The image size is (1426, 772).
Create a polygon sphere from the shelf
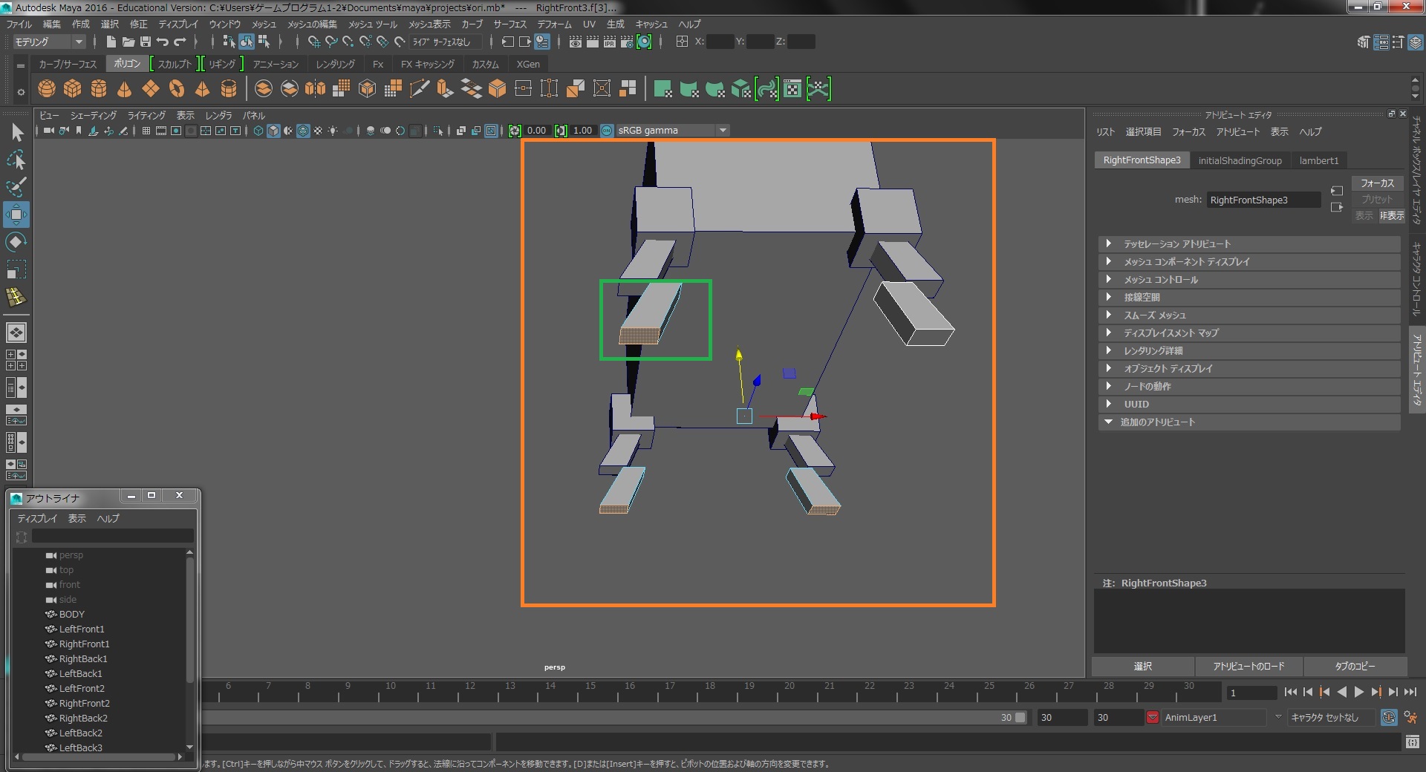[x=47, y=89]
